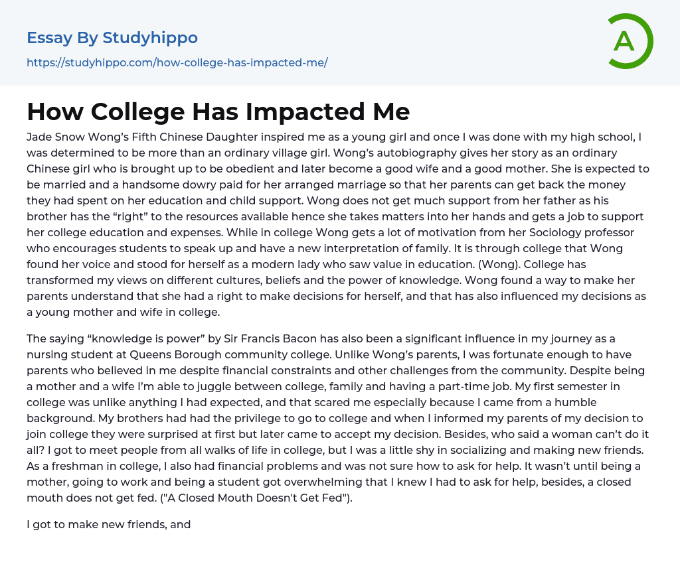The image size is (680, 570).
Task: Click the green circular A logo
Action: [630, 41]
